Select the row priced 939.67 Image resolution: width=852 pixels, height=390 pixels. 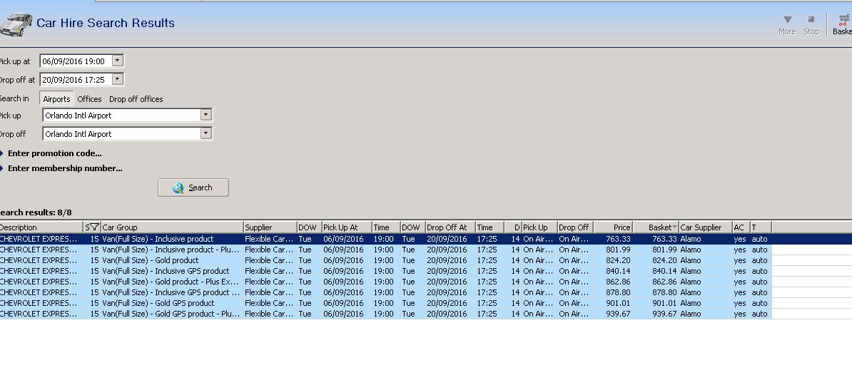point(386,314)
